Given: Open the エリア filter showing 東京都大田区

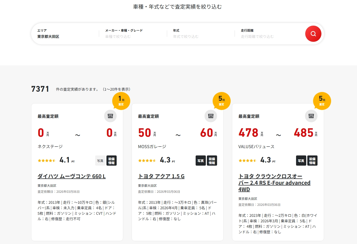Looking at the screenshot, I should pyautogui.click(x=65, y=34).
